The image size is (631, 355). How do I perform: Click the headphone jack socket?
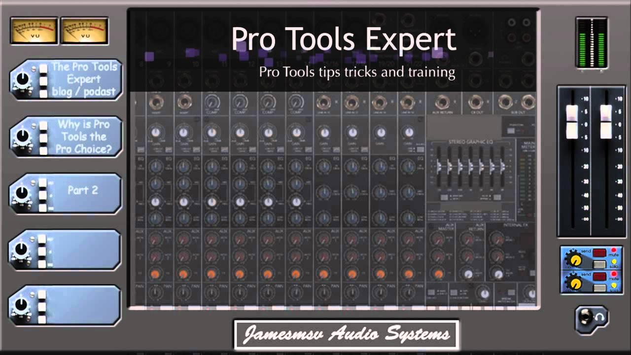(x=585, y=318)
